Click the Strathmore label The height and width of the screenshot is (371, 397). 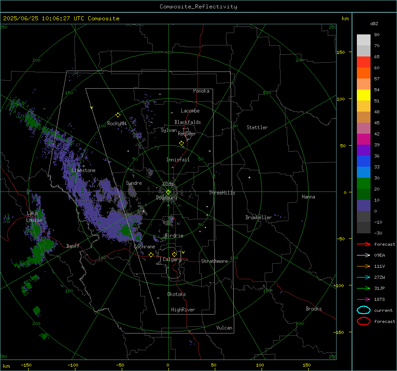[x=214, y=261]
